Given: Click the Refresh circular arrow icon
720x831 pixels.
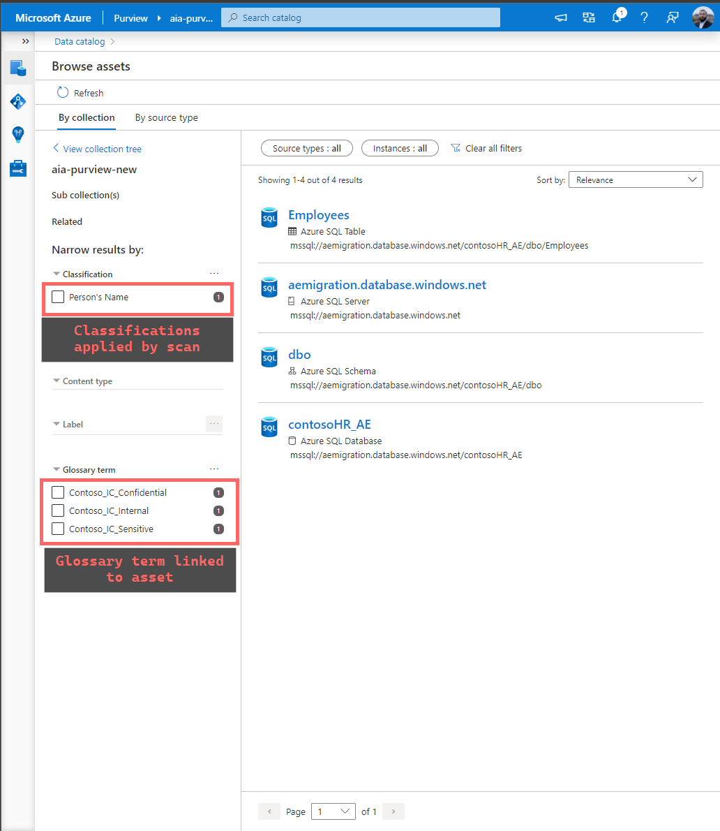Looking at the screenshot, I should coord(63,92).
